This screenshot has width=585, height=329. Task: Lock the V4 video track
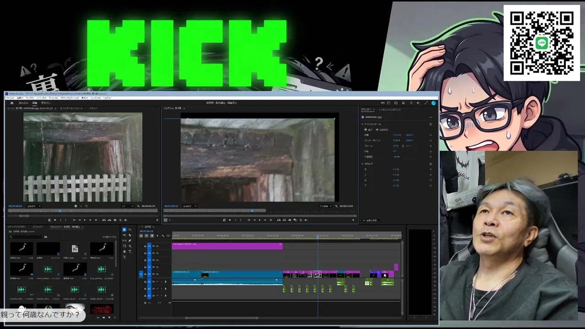point(145,253)
